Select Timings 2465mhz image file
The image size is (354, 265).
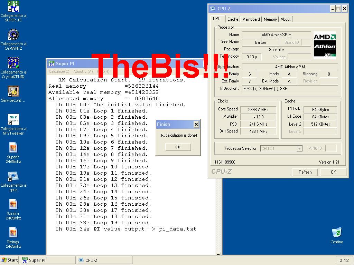pyautogui.click(x=13, y=237)
